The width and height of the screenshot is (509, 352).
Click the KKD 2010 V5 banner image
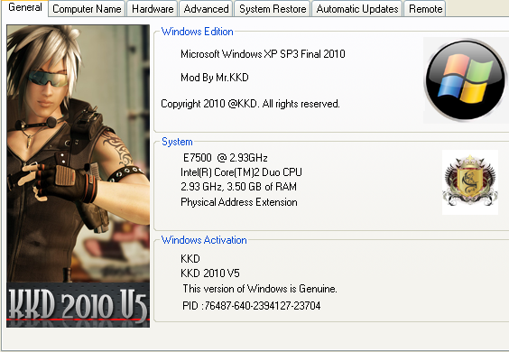click(x=78, y=304)
